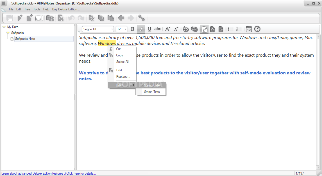The image size is (322, 176).
Task: Select the Softpedia folder in tree
Action: click(x=17, y=33)
